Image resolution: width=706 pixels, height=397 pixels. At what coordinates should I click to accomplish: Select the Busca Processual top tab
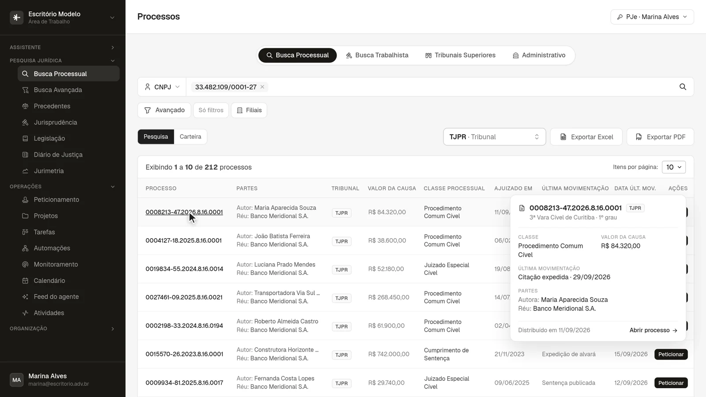[297, 55]
